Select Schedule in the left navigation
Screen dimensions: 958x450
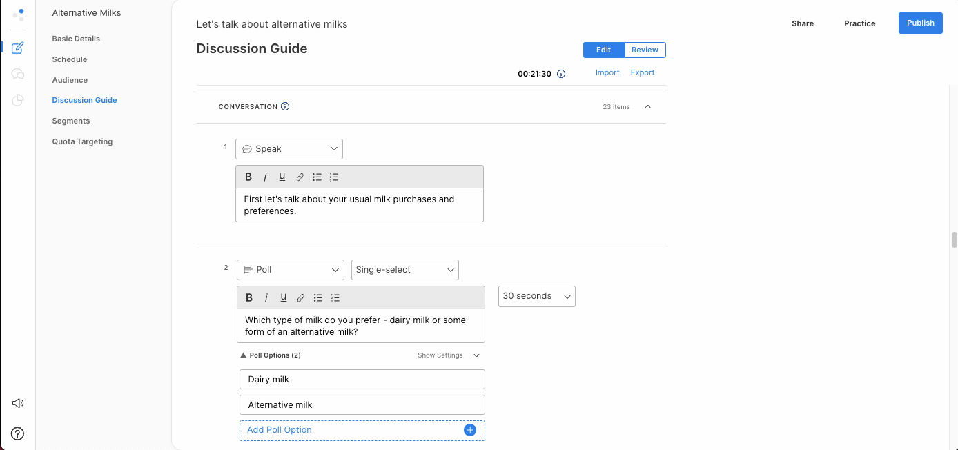tap(69, 59)
